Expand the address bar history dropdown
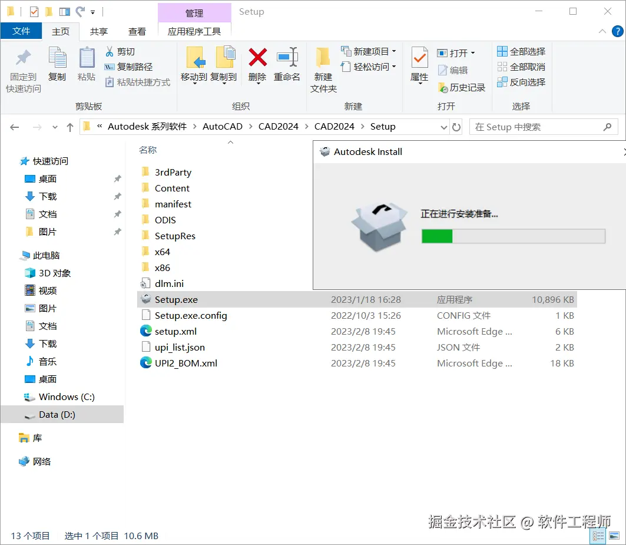The image size is (626, 545). coord(443,127)
